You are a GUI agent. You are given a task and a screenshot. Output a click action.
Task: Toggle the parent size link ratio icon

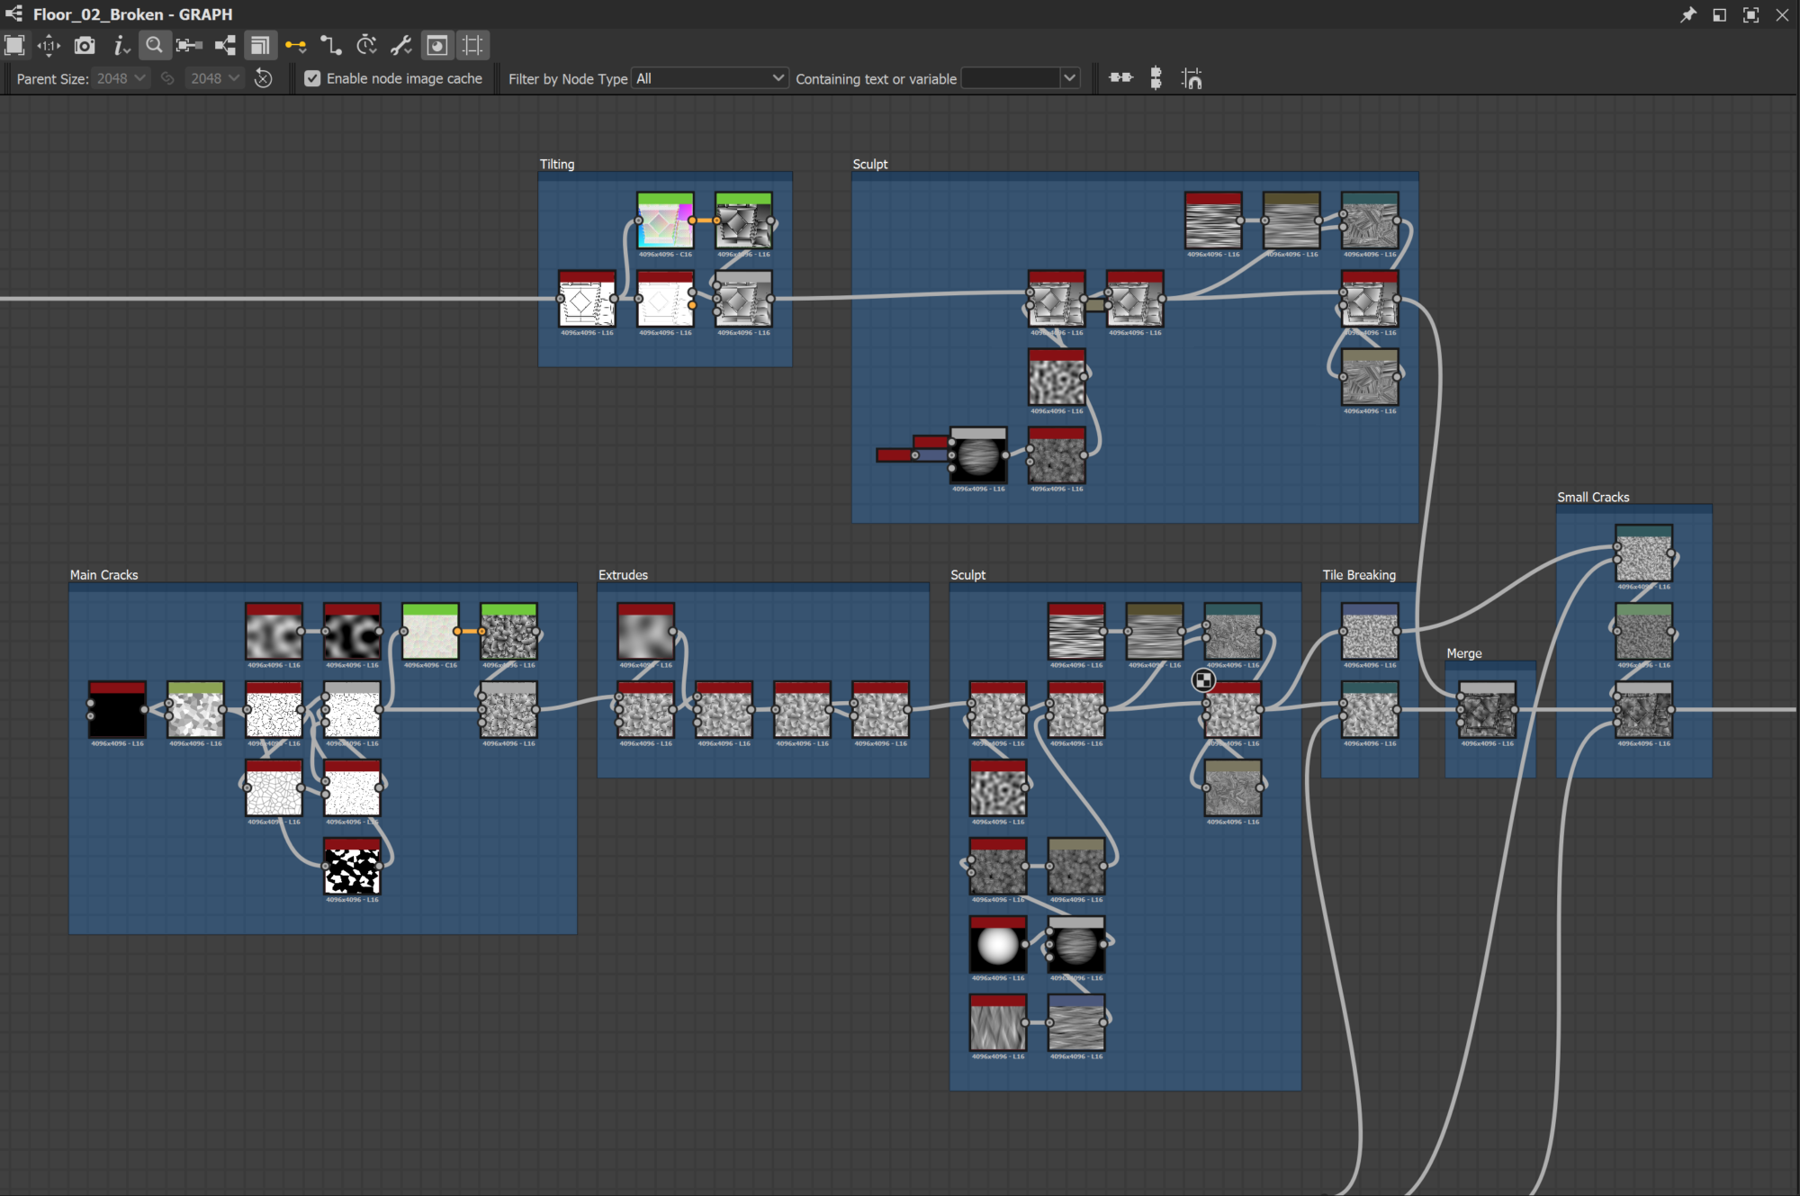[x=167, y=78]
